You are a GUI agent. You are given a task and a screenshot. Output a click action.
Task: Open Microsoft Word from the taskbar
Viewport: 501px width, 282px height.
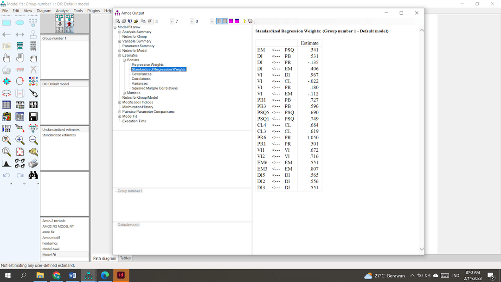[72, 276]
